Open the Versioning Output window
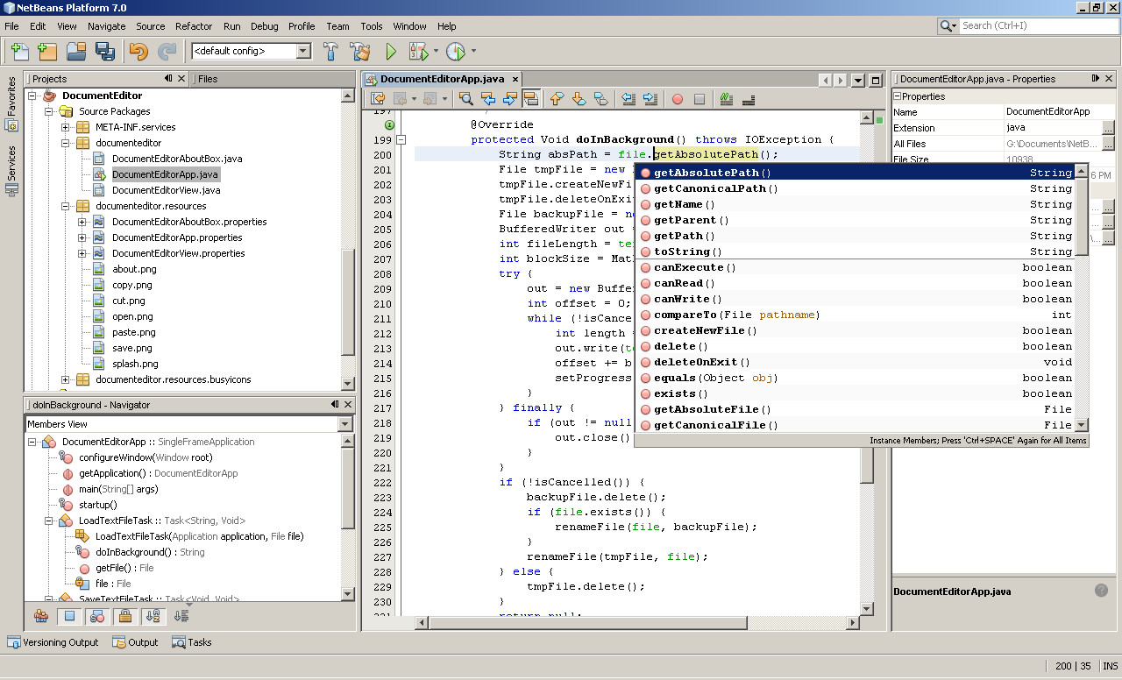Screen dimensions: 1122x680 (53, 642)
